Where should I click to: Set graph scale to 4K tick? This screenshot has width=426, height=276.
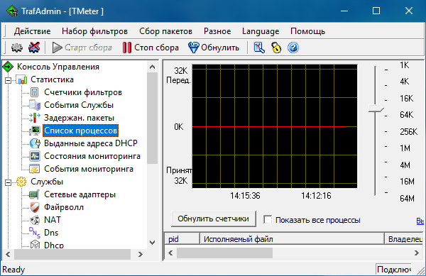[386, 85]
